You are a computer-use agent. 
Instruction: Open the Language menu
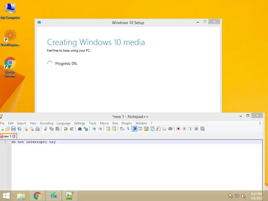pyautogui.click(x=64, y=123)
